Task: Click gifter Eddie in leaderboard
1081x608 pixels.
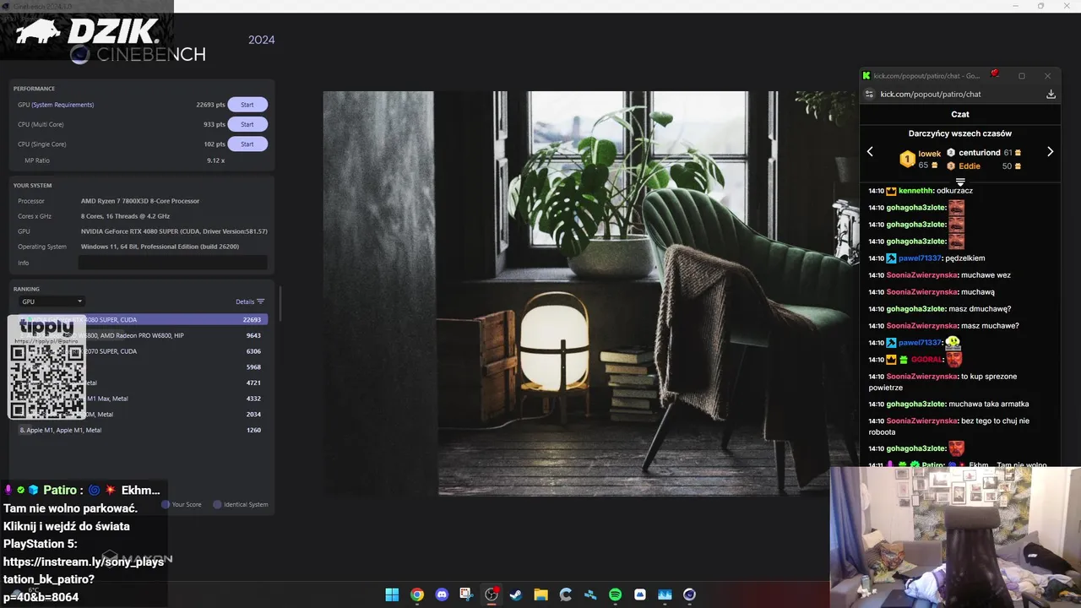Action: (x=970, y=166)
